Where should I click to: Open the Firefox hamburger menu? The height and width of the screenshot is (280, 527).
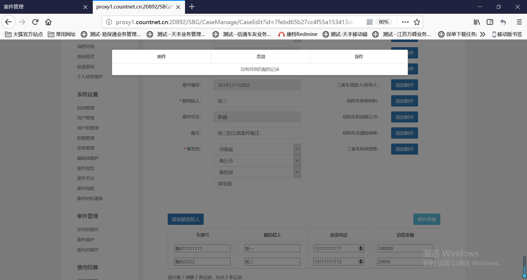click(x=519, y=22)
